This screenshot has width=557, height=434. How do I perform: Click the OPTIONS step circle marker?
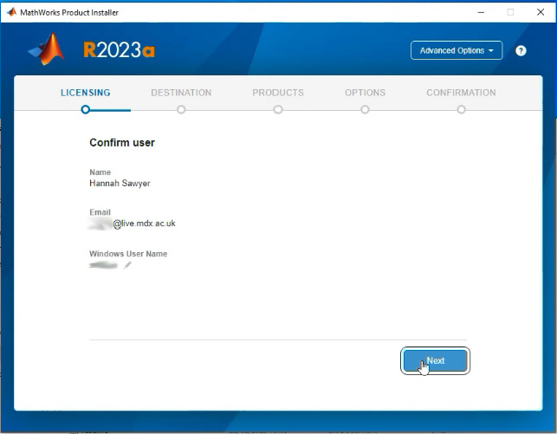pyautogui.click(x=365, y=109)
